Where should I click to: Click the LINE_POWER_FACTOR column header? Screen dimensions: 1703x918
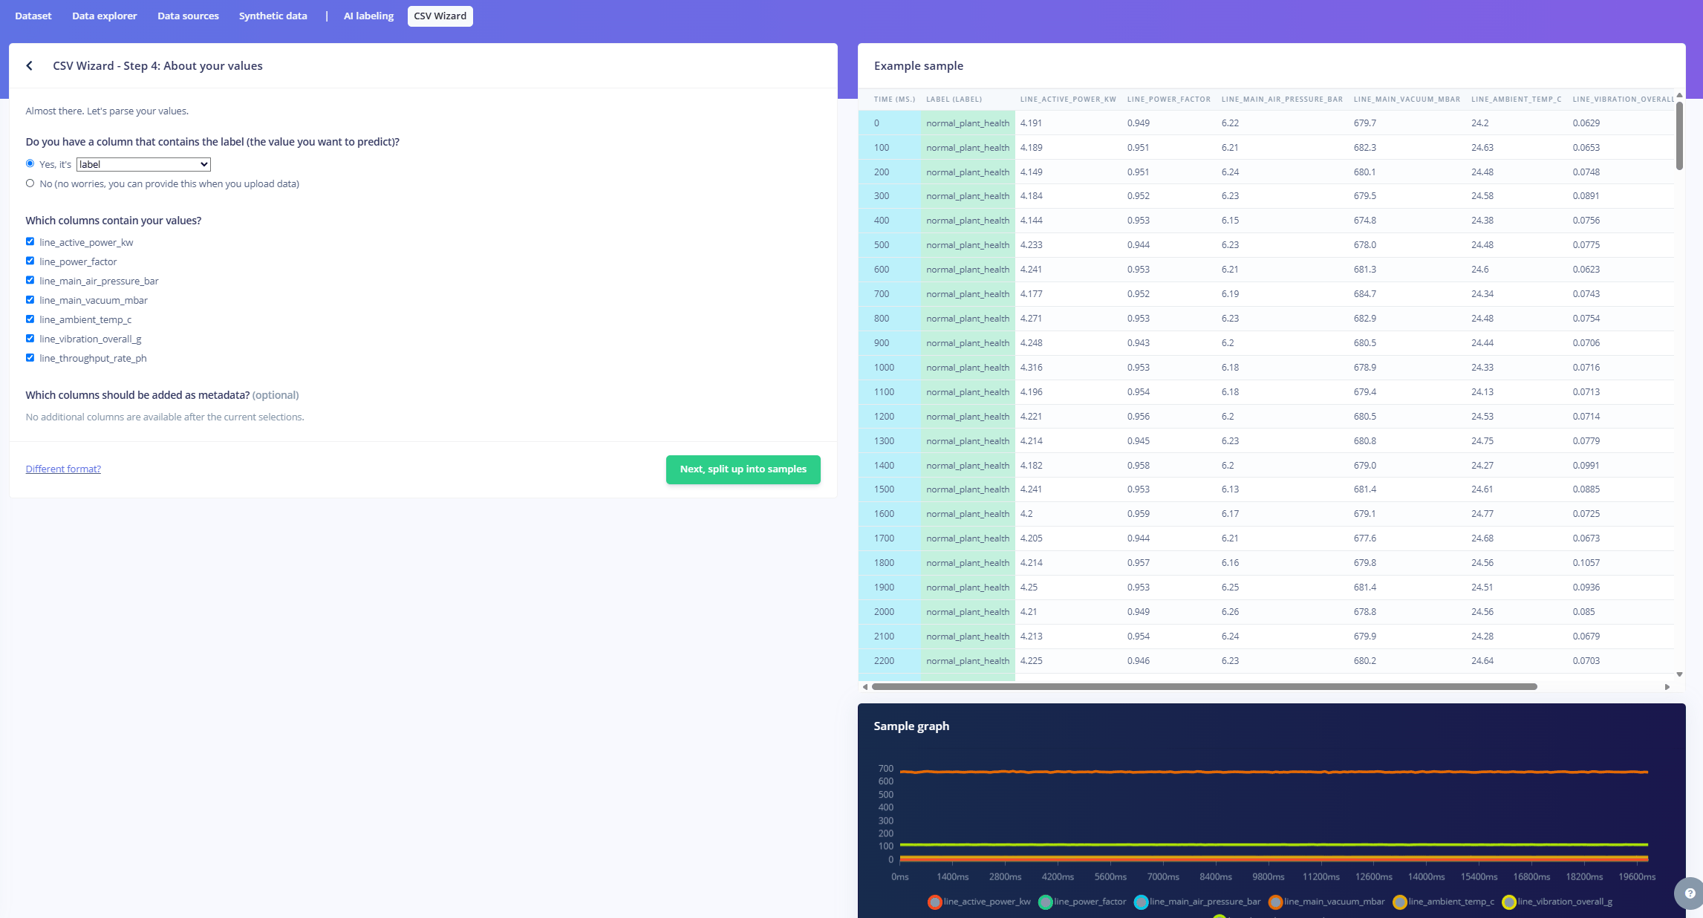click(x=1169, y=100)
